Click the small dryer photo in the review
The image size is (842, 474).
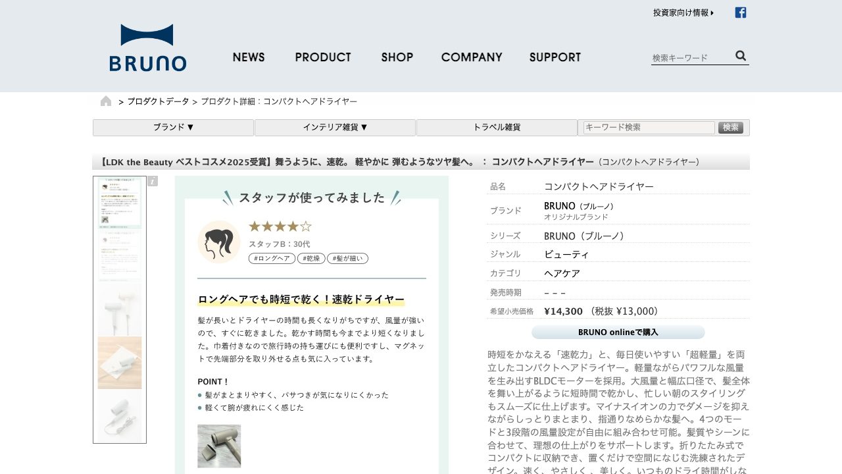(219, 446)
